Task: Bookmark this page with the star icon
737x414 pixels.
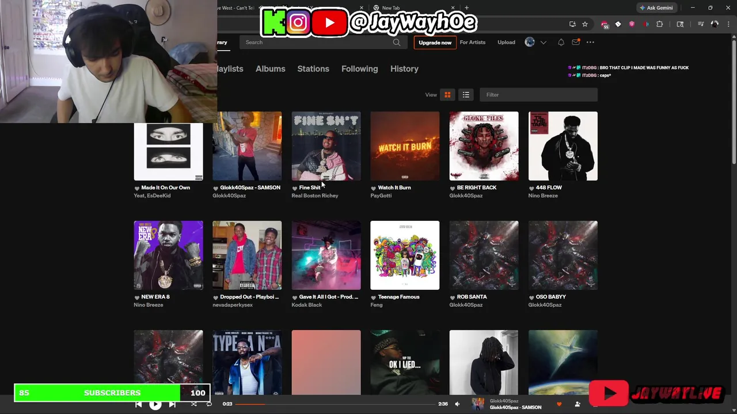Action: (585, 24)
